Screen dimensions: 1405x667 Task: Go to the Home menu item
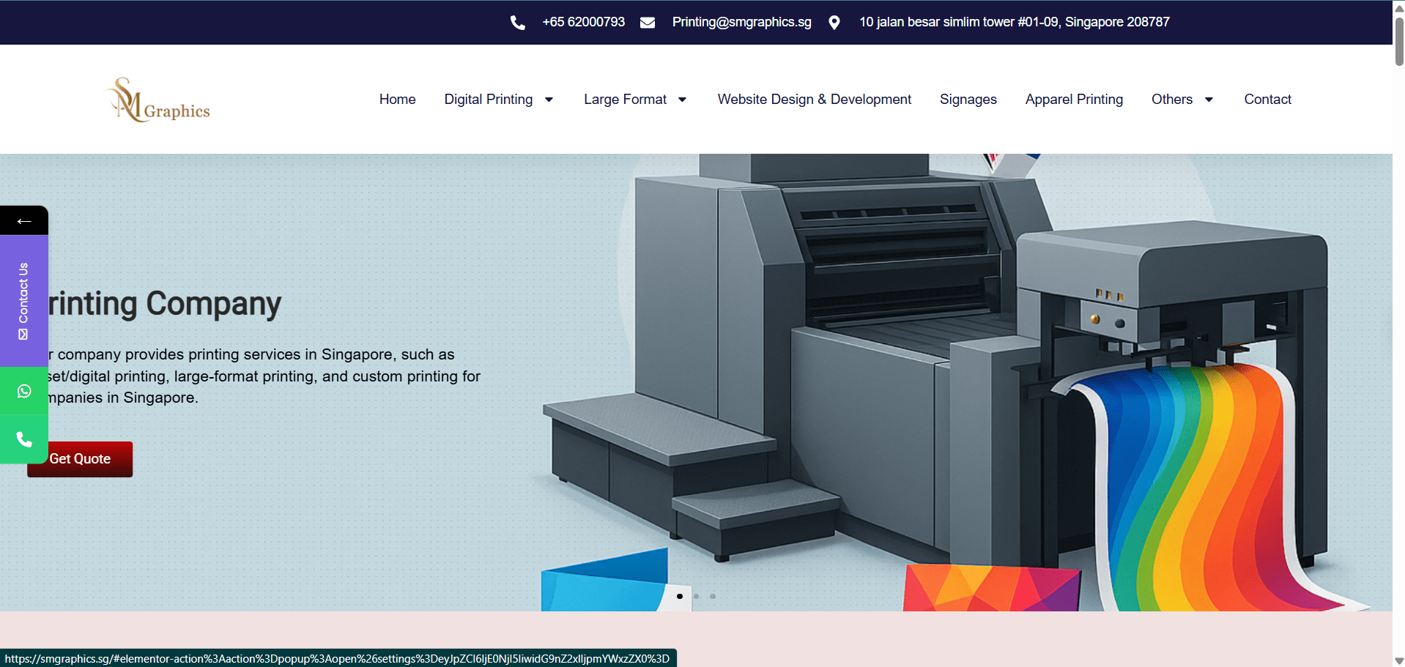(397, 100)
